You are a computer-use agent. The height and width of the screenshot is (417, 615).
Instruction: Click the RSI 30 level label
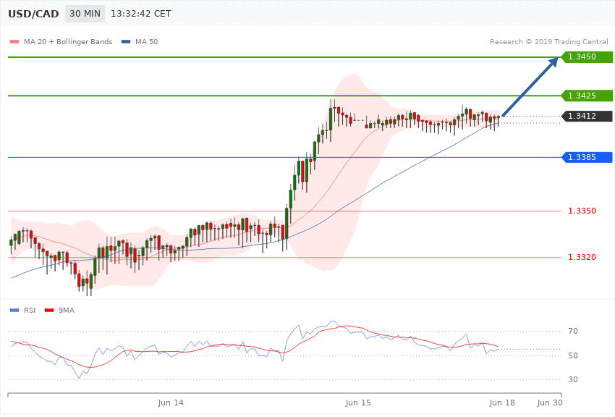[573, 380]
